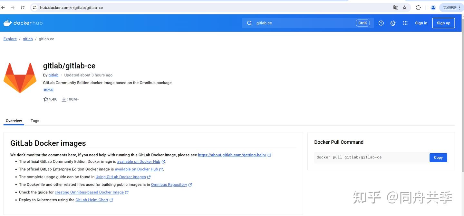The width and height of the screenshot is (464, 216).
Task: Switch to the Overview tab
Action: click(x=13, y=121)
